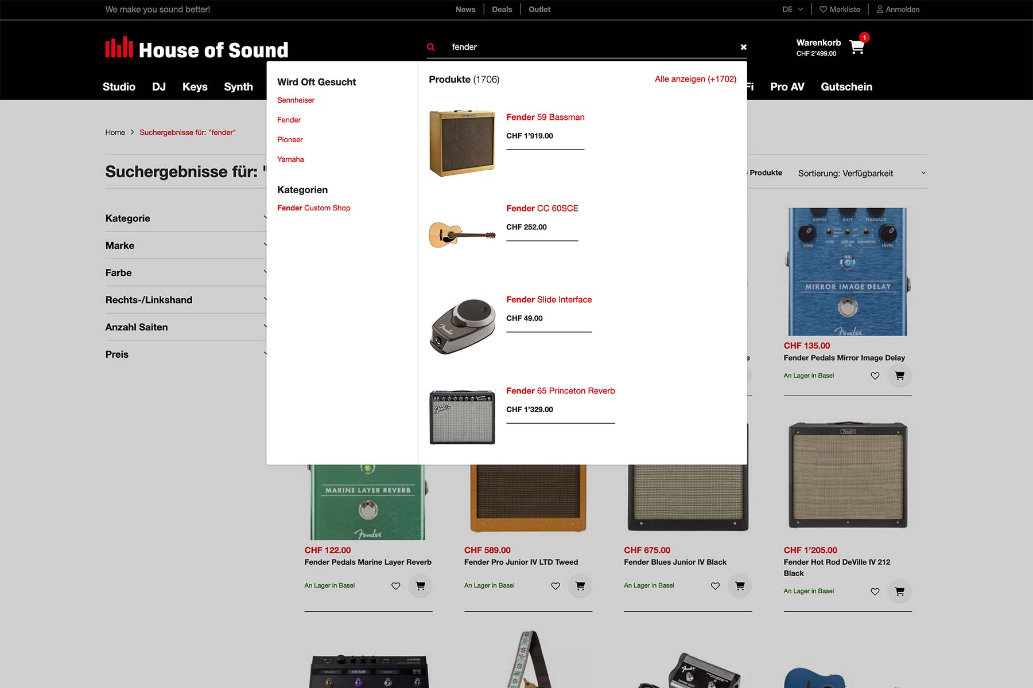
Task: Open the Pro AV menu
Action: point(787,87)
